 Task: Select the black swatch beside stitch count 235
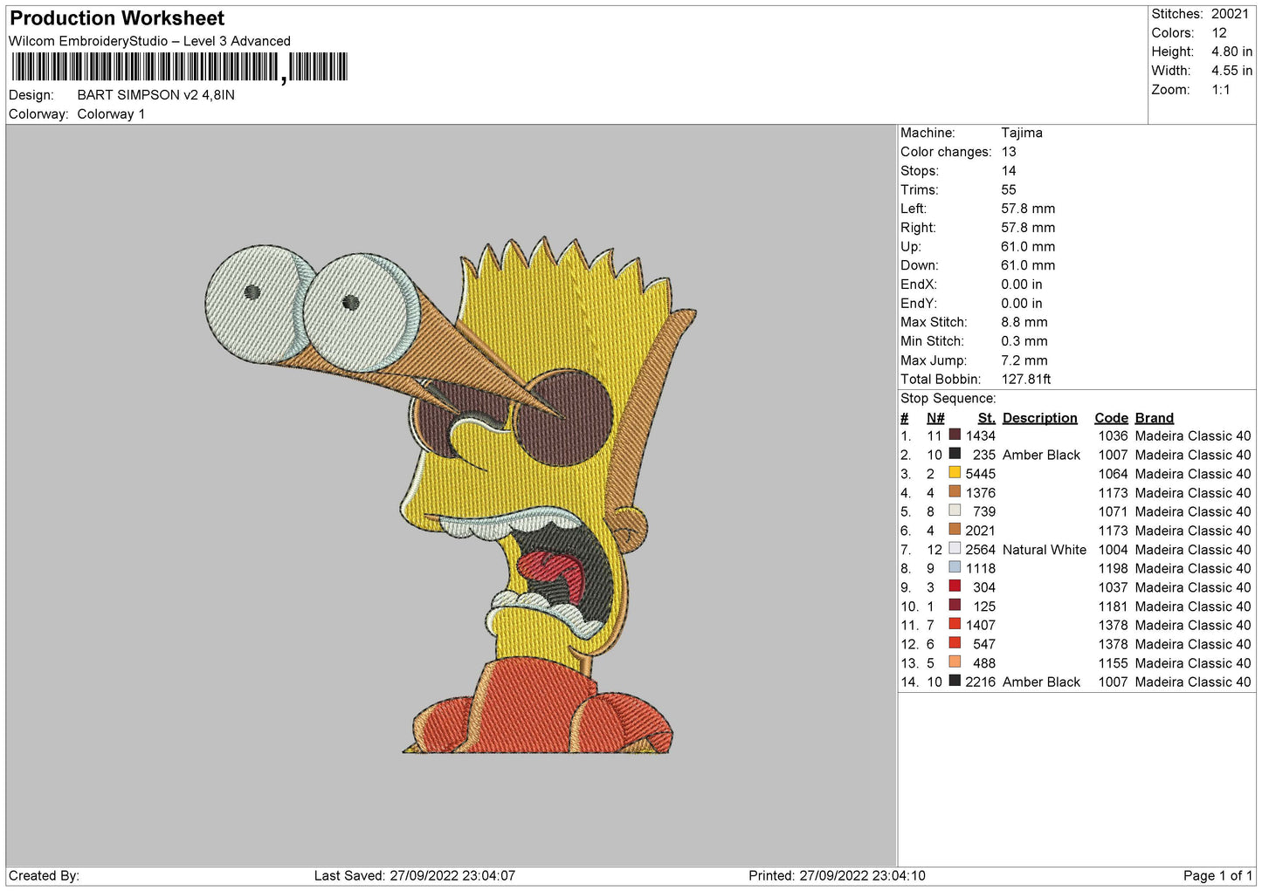pyautogui.click(x=955, y=454)
